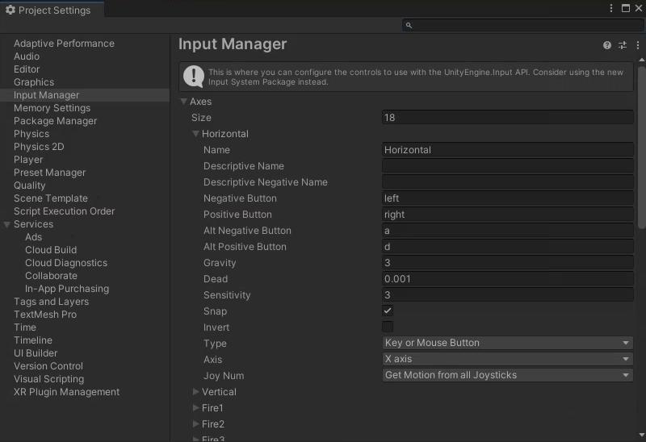Select Collaborate under Services
Screen dimensions: 646x442
point(51,276)
